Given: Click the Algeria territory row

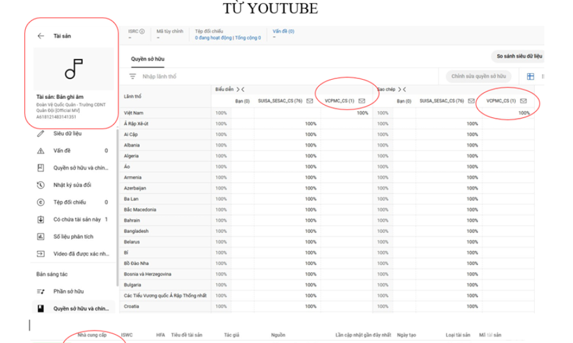Looking at the screenshot, I should 326,156.
